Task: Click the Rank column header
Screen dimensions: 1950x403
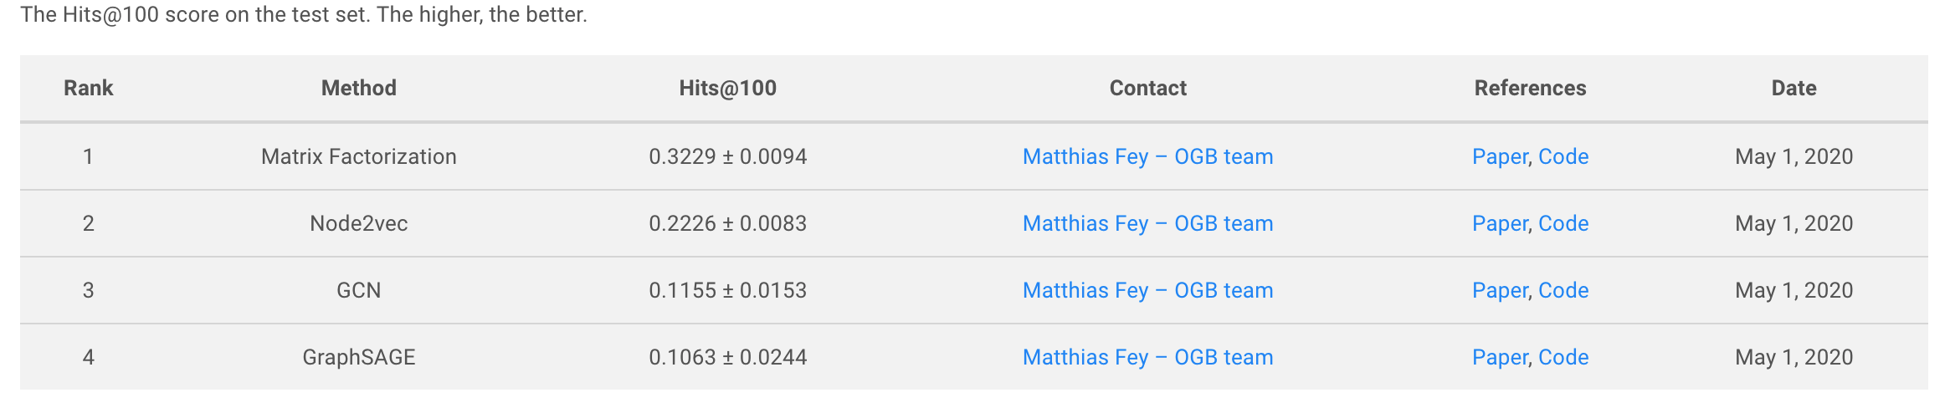Action: (88, 88)
